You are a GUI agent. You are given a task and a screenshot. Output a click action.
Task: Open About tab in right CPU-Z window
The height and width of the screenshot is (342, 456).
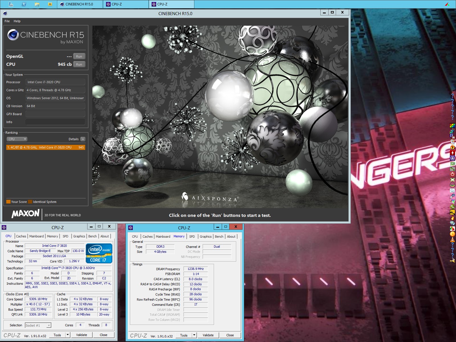pyautogui.click(x=231, y=237)
